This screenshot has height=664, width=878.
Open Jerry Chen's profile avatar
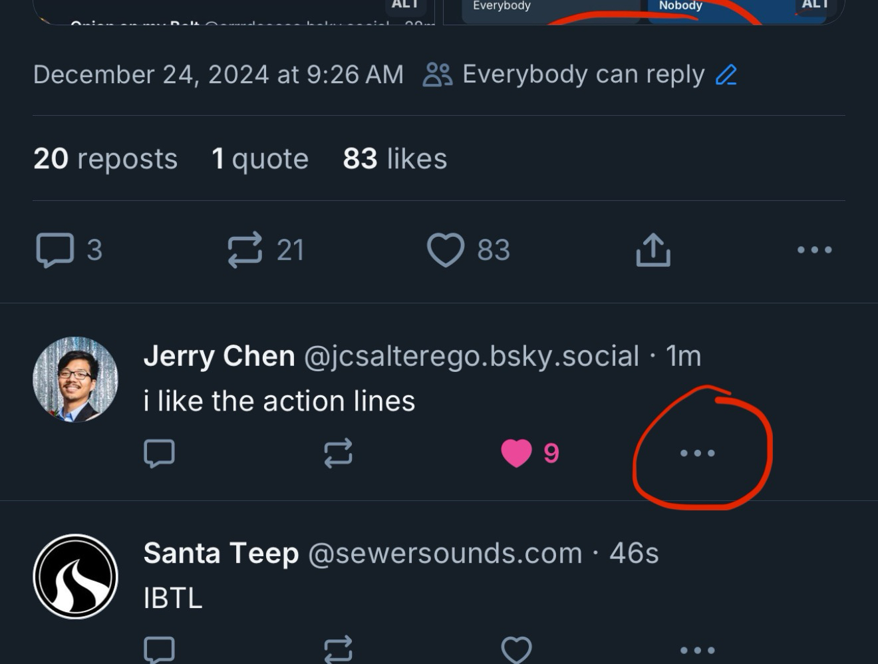[x=76, y=379]
